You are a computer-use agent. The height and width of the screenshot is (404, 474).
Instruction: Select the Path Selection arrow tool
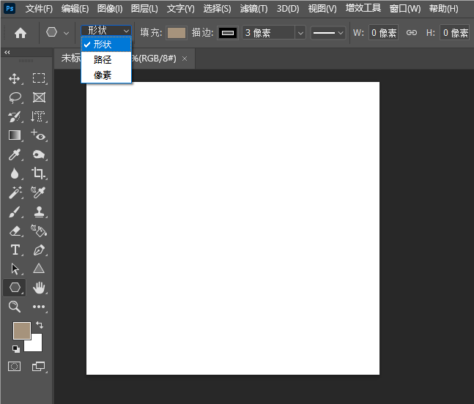coord(15,269)
